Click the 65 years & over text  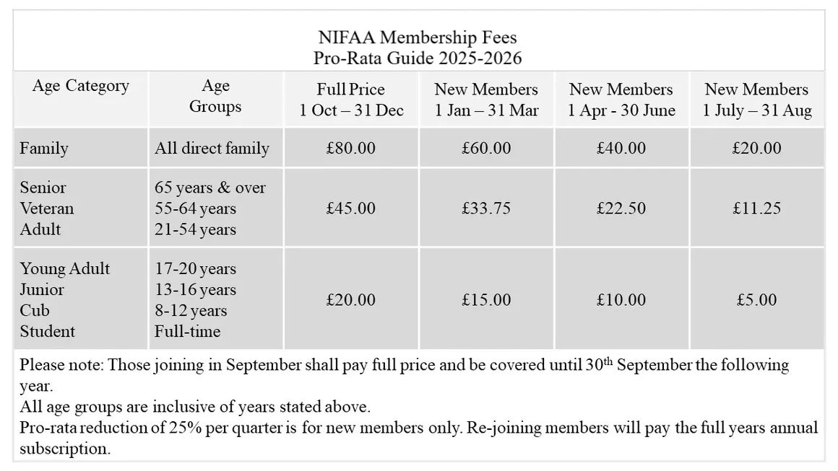pos(210,188)
